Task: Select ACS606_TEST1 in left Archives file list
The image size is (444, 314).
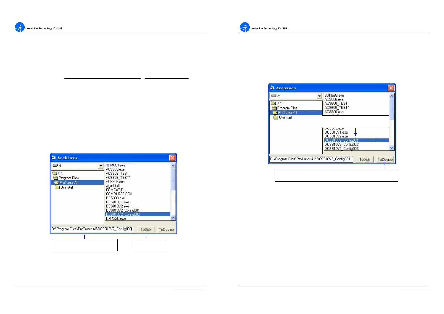Action: coord(118,178)
